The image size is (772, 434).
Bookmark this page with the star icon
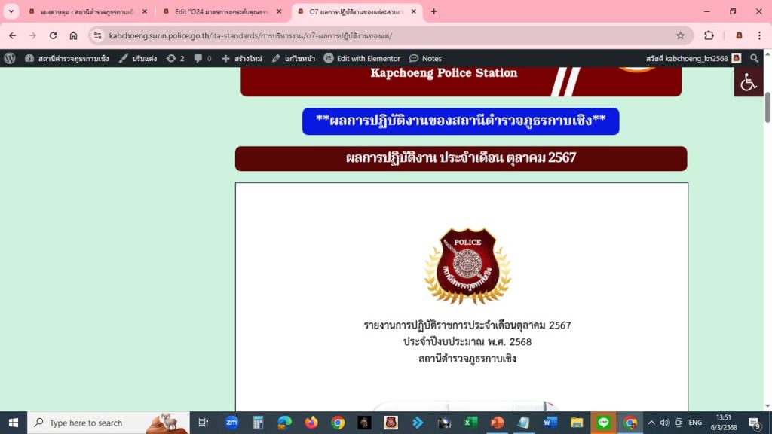pos(680,35)
